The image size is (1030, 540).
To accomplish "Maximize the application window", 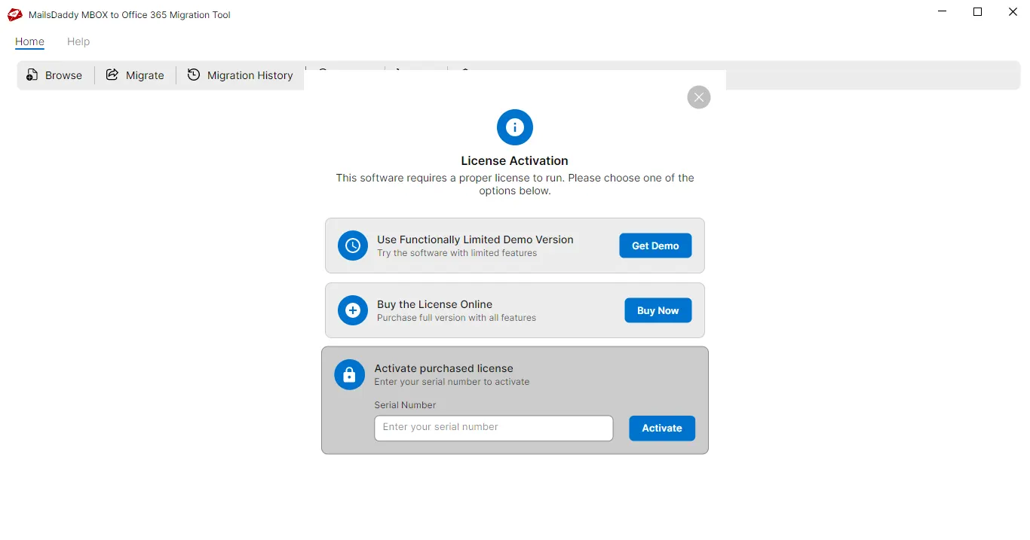I will [x=977, y=12].
